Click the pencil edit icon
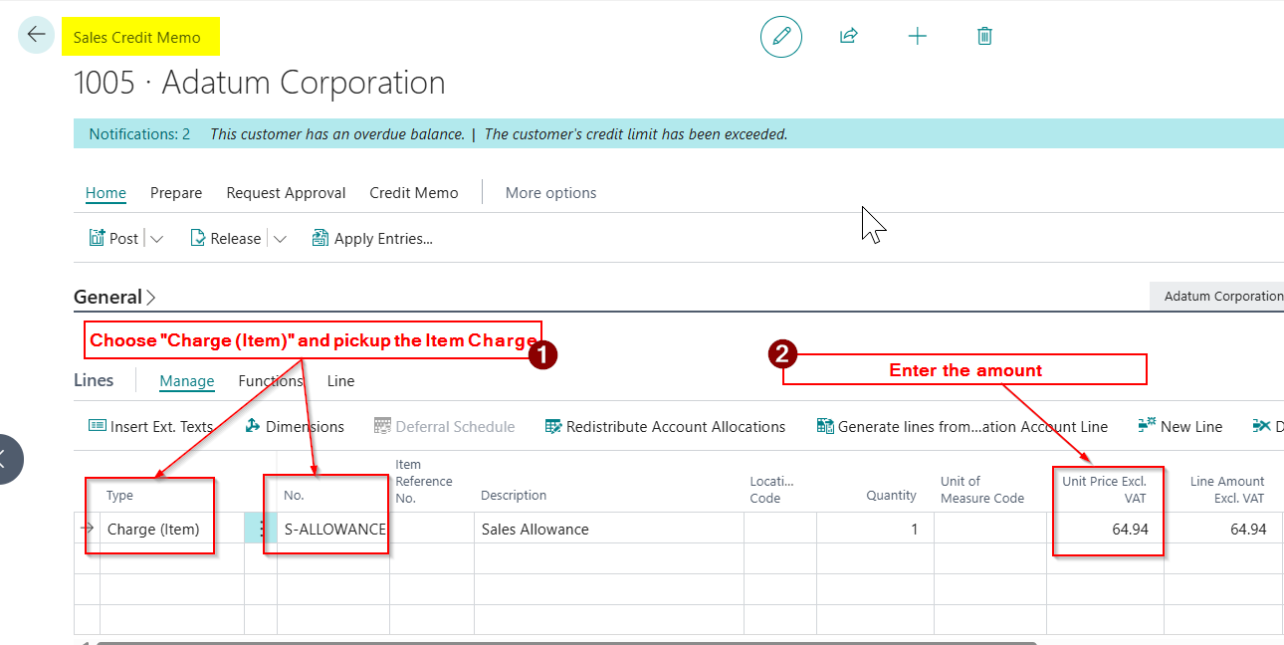Screen dimensions: 1284x645 [x=781, y=37]
